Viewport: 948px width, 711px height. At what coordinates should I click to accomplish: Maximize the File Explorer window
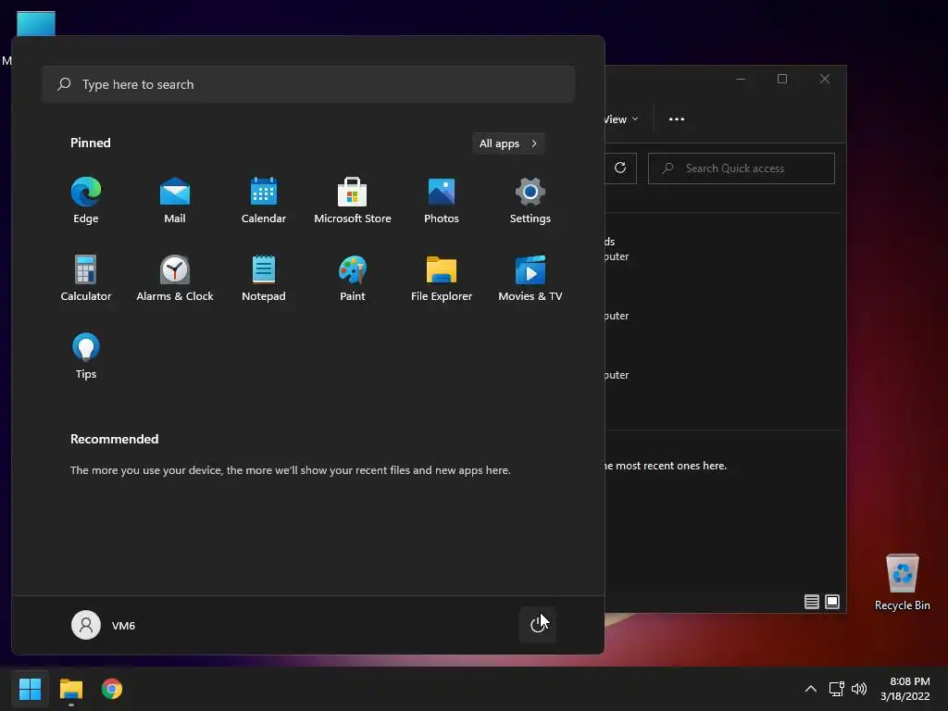[x=782, y=79]
